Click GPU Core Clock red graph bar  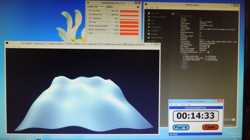(x=129, y=11)
